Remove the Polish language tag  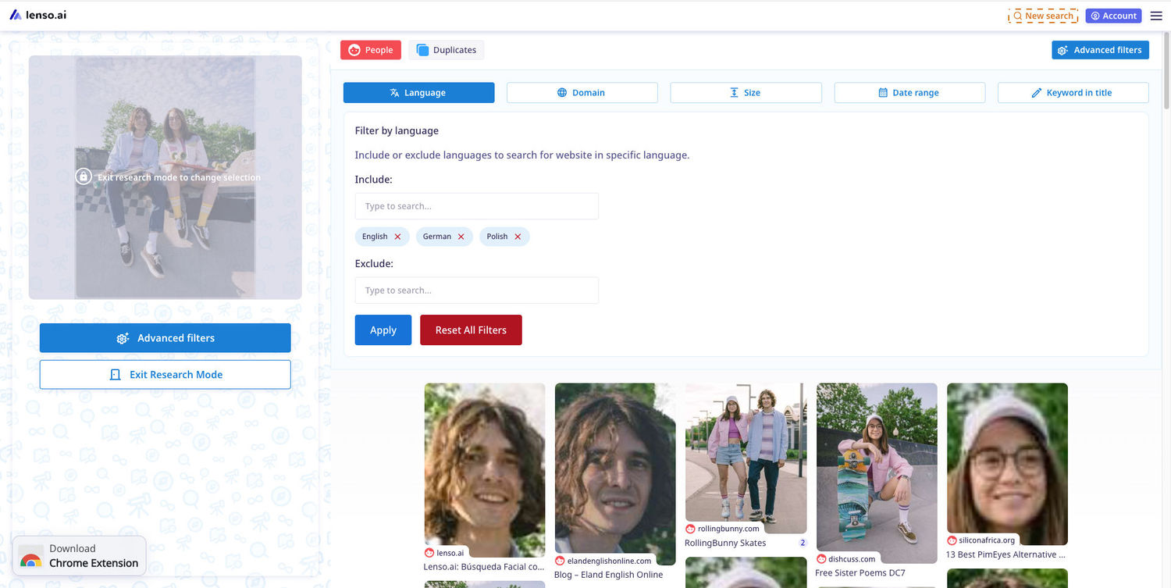(x=518, y=237)
